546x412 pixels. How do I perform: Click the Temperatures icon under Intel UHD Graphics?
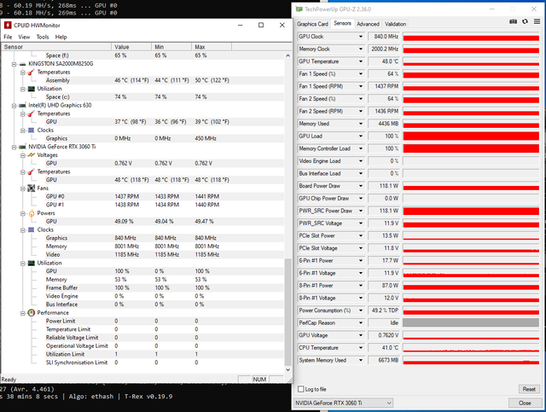click(32, 113)
